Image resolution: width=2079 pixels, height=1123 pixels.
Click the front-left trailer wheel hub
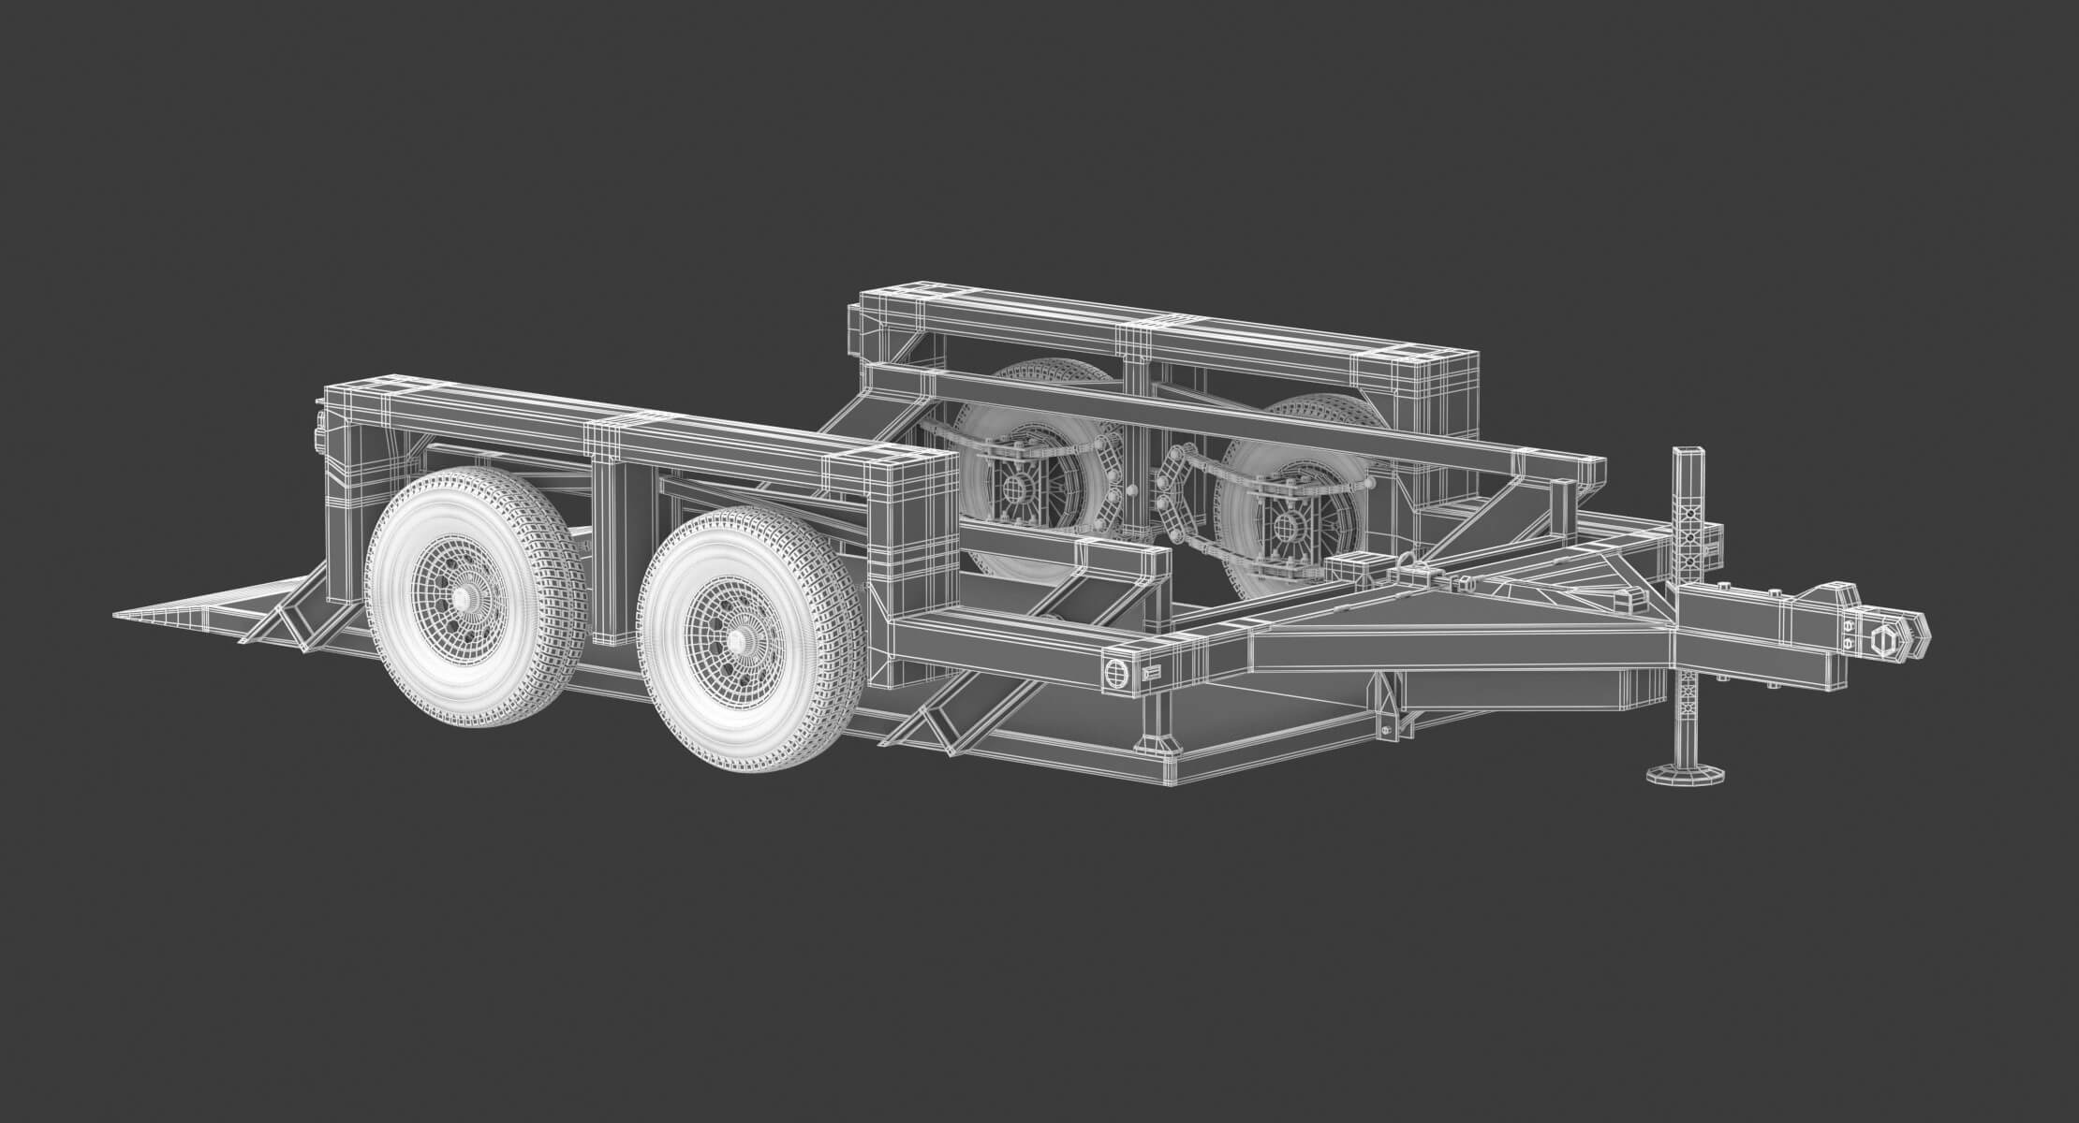[x=737, y=642]
